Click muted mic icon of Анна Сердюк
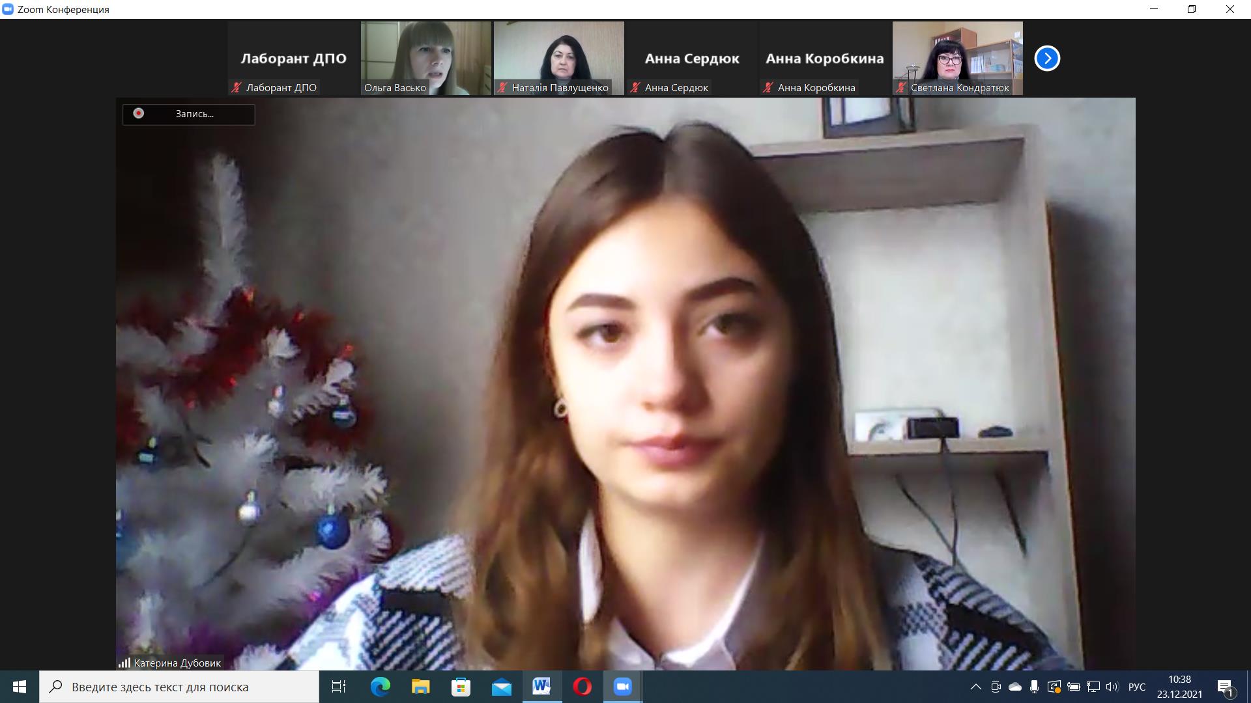The image size is (1251, 703). (x=635, y=87)
